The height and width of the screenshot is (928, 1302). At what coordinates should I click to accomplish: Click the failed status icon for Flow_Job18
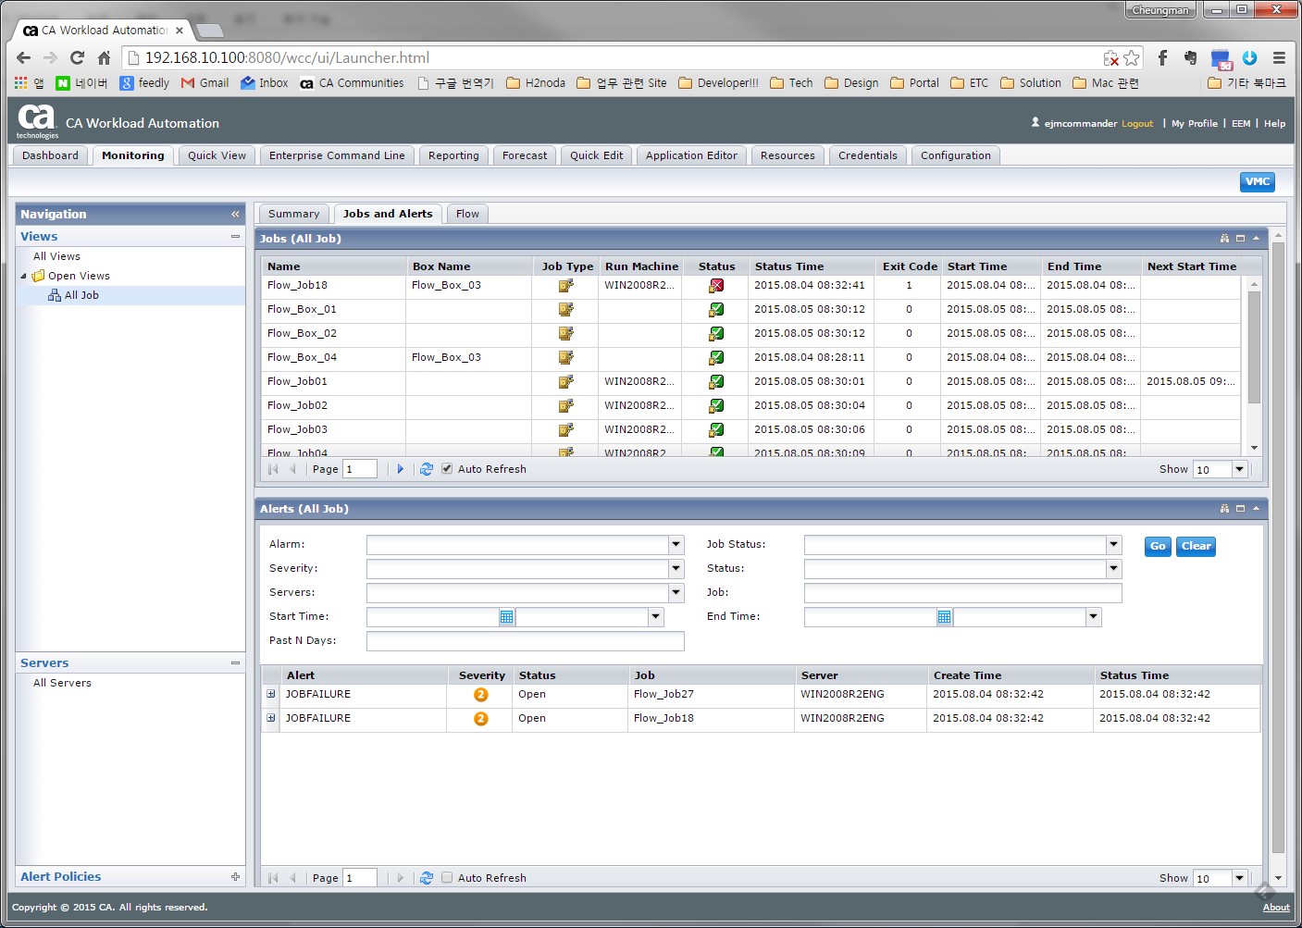pos(716,286)
